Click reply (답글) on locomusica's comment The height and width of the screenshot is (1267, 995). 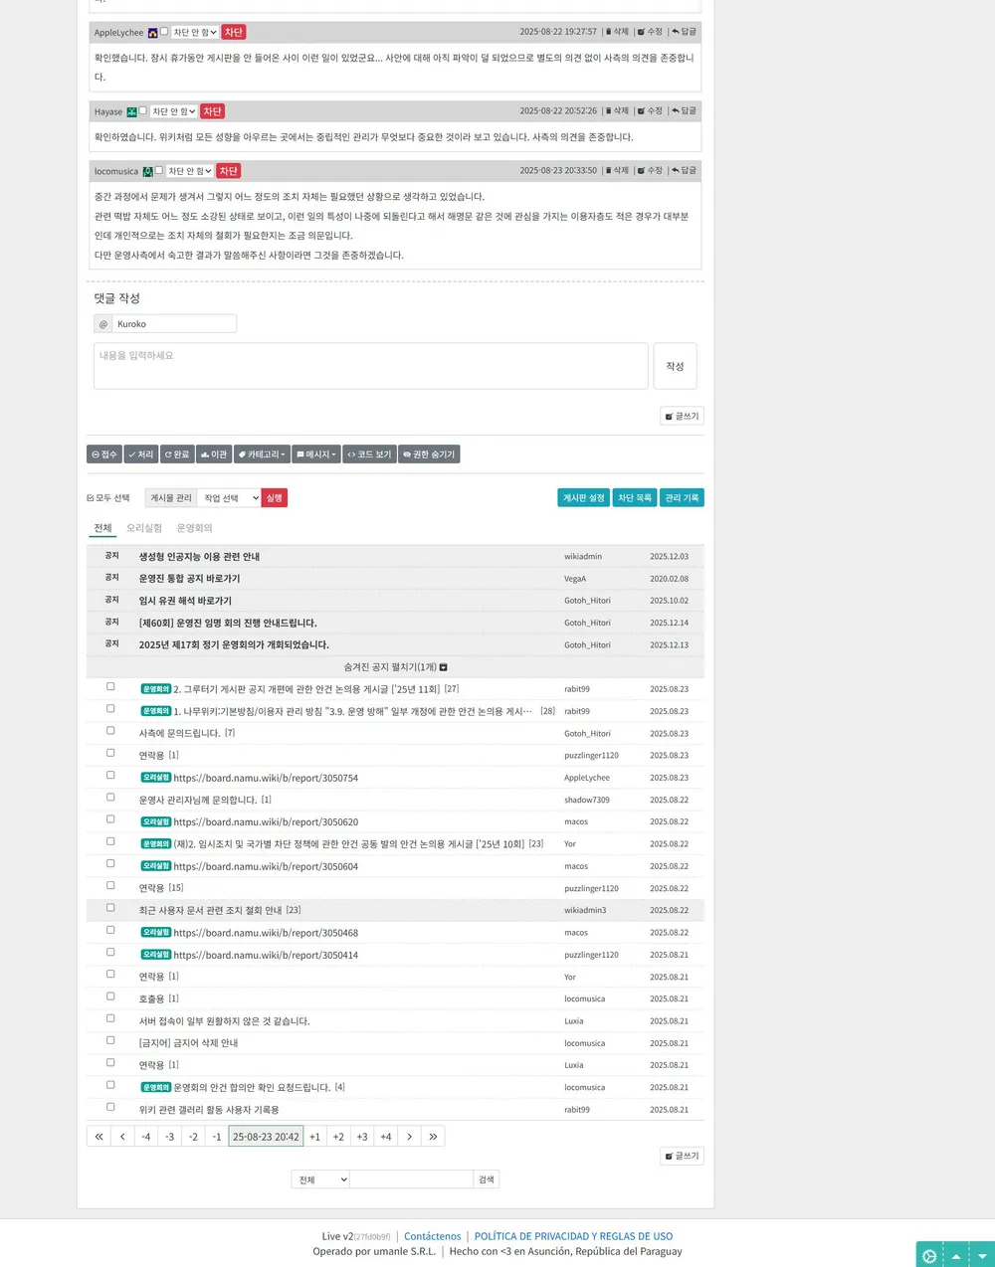pos(684,171)
